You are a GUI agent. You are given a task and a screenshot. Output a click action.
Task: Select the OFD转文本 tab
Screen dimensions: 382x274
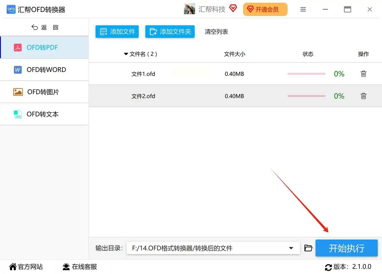(45, 114)
